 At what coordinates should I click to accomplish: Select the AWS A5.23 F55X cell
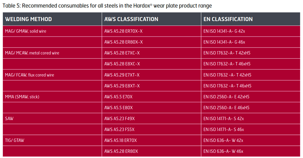pyautogui.click(x=119, y=129)
